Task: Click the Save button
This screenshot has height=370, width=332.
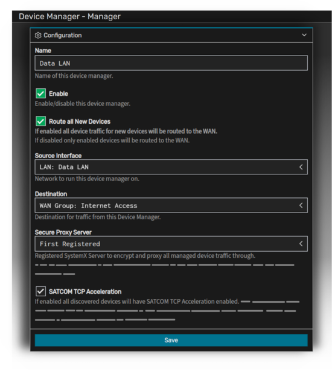Action: point(171,340)
